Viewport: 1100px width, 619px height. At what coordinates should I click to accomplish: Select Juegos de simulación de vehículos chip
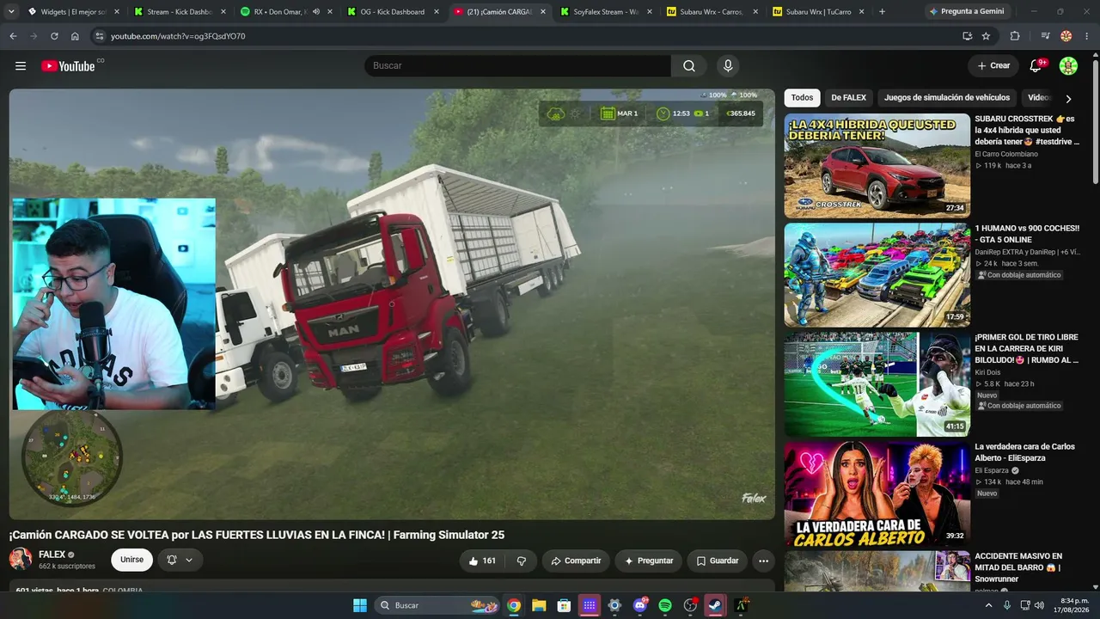947,98
